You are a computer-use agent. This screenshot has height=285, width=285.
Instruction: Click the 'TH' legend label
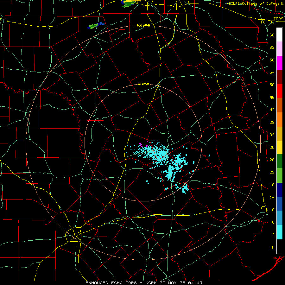point(272,247)
